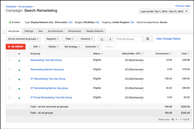Click help icon next to Conversions header
The image size is (194, 129).
click(171, 54)
